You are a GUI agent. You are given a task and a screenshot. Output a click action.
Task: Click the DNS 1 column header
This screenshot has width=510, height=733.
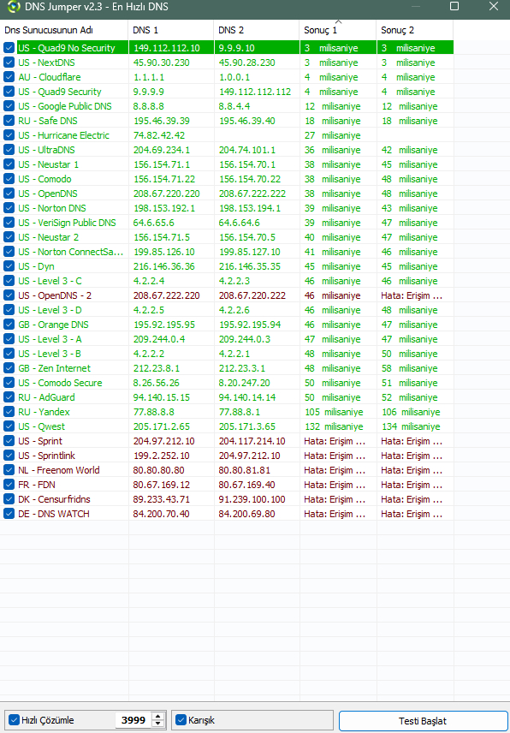pos(171,30)
